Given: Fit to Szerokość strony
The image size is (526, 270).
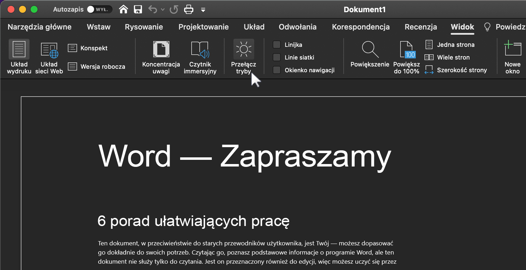Looking at the screenshot, I should [x=456, y=70].
